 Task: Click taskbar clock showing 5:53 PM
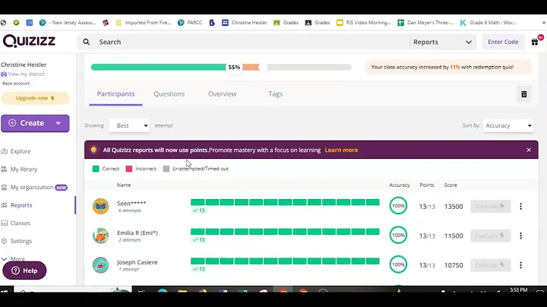tap(518, 290)
